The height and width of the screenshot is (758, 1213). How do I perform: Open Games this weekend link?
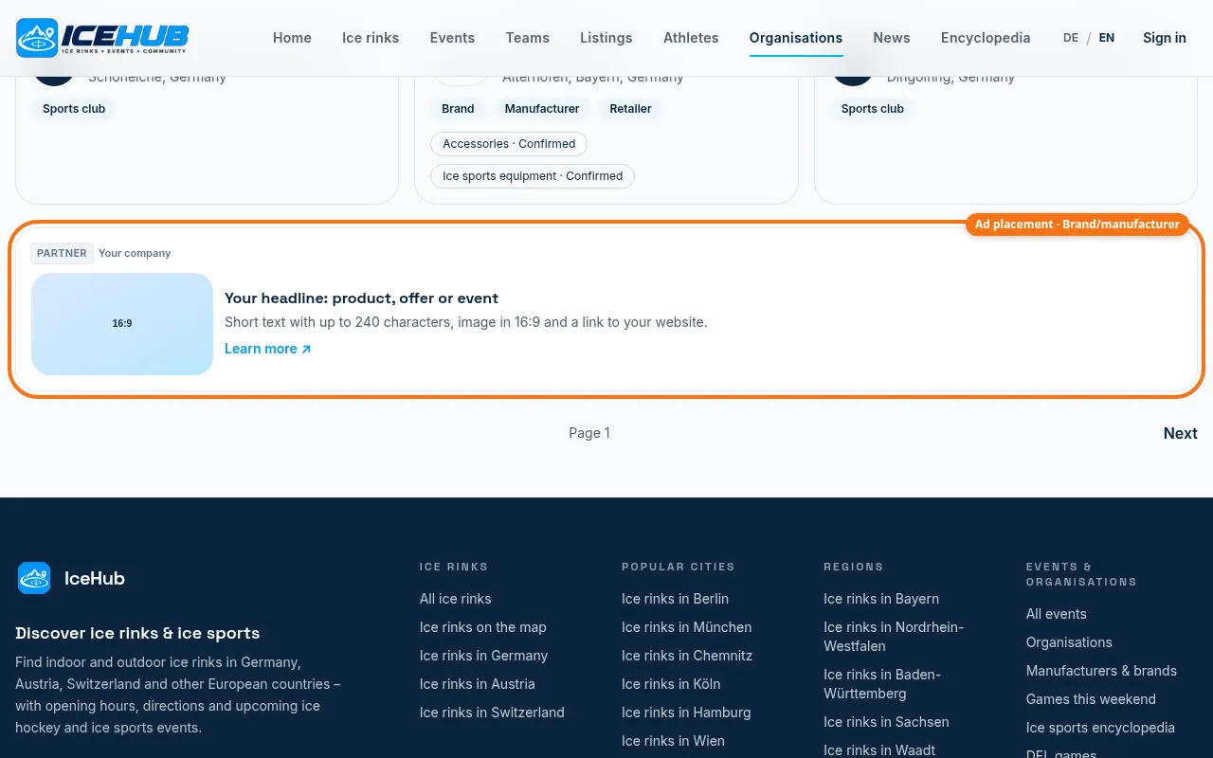(1091, 699)
